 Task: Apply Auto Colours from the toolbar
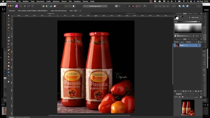pos(51,6)
